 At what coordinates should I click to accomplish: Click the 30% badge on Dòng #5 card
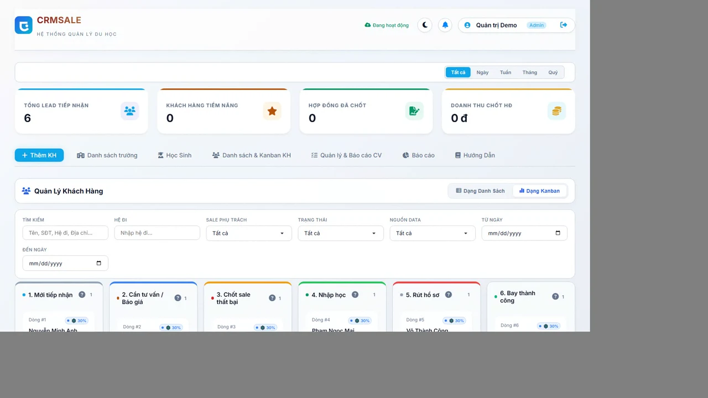tap(454, 321)
